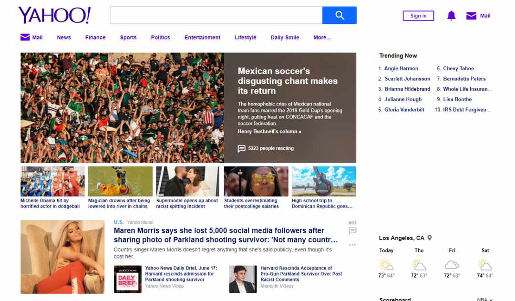Open students postcollege salaries thumbnail

click(x=256, y=181)
